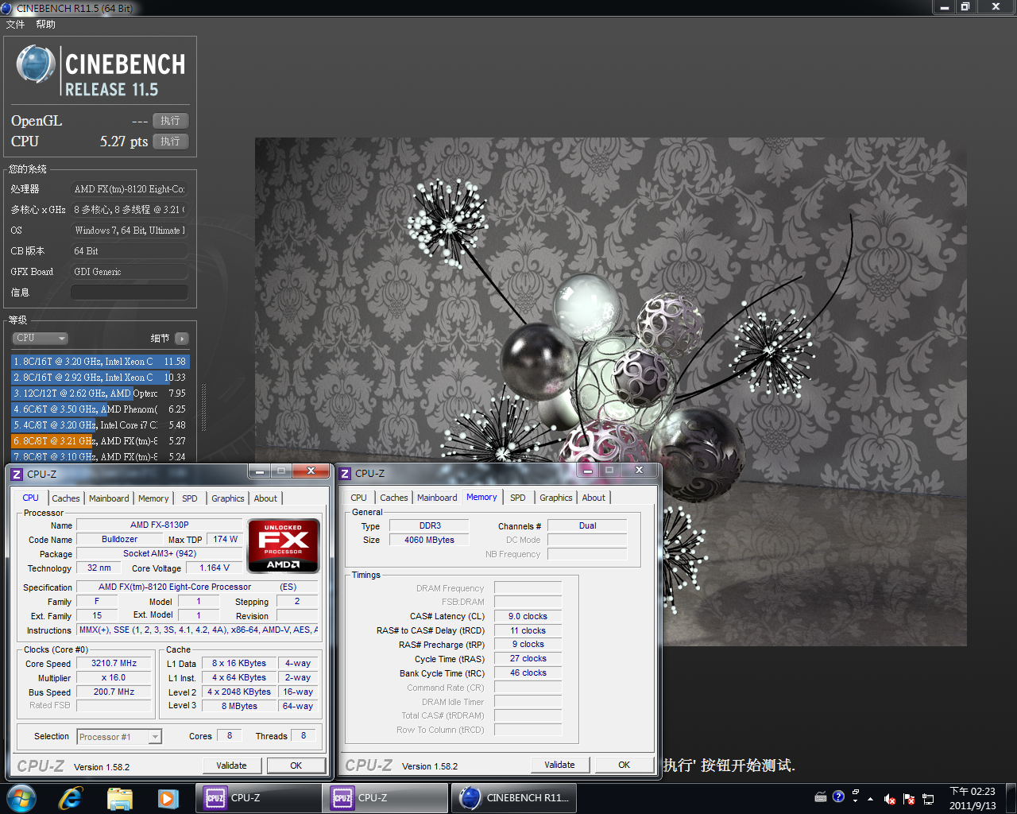Open CPU tab in right CPU-Z window
1017x814 pixels.
click(x=359, y=498)
